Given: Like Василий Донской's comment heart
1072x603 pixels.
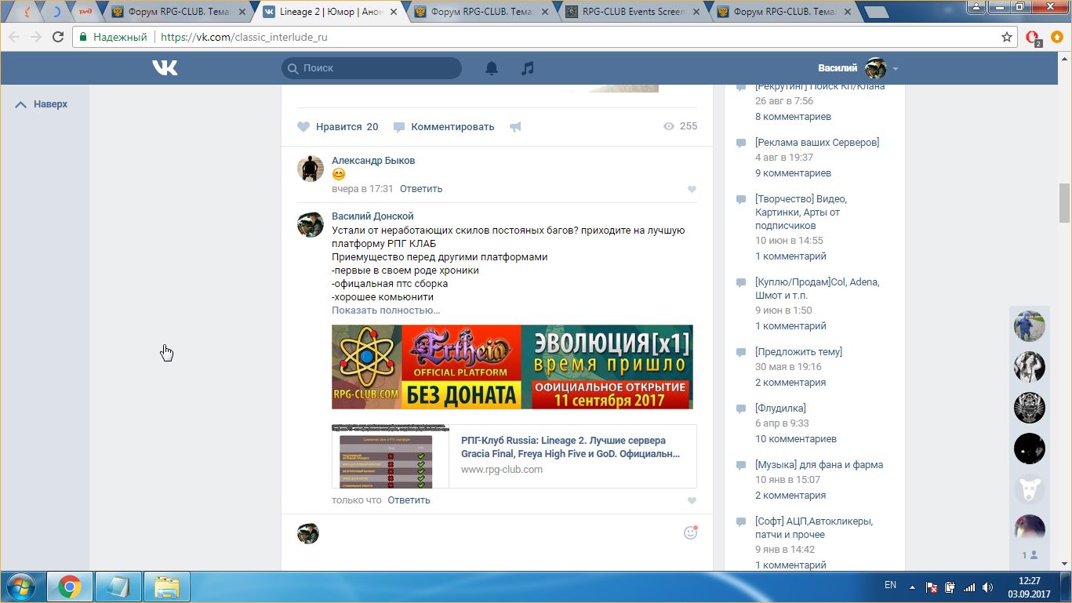Looking at the screenshot, I should pos(692,500).
